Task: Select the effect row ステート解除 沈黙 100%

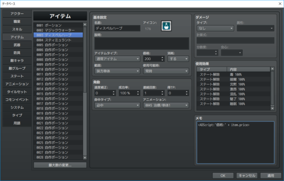Action: tap(234, 84)
